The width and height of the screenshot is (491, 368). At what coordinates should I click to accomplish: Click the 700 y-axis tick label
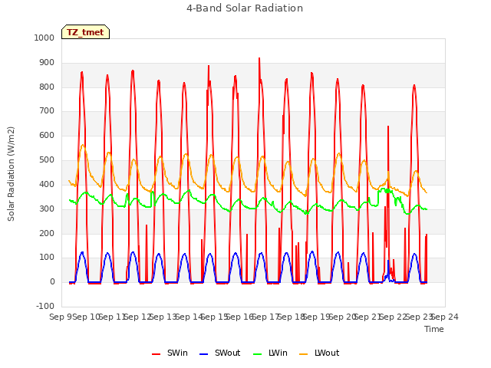[47, 110]
